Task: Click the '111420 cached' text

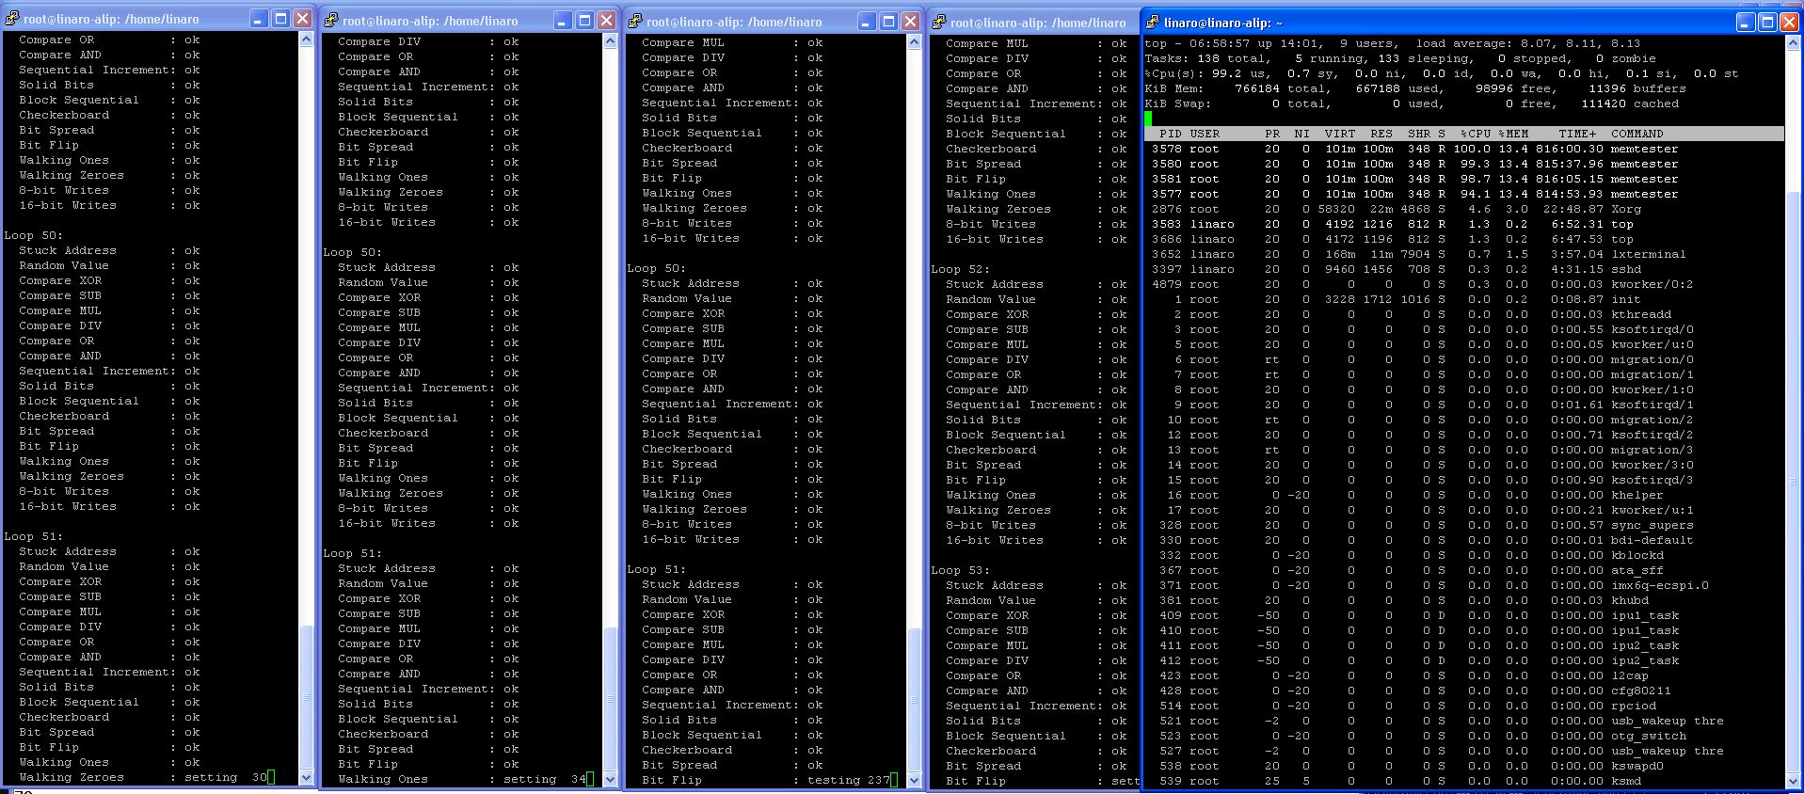Action: tap(1630, 103)
